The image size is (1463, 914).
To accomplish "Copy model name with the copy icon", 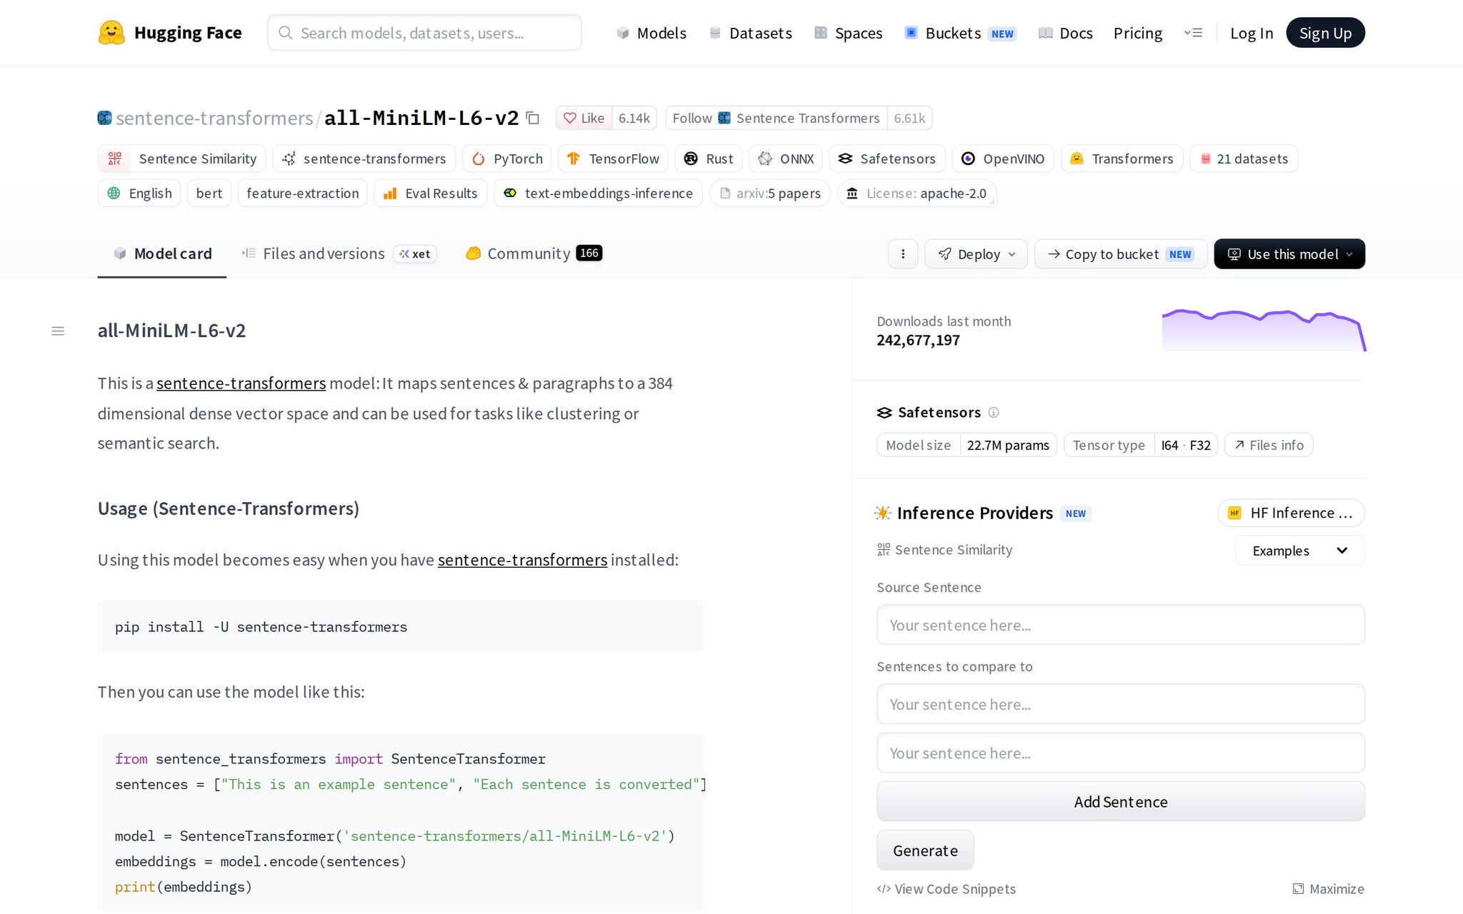I will tap(533, 118).
